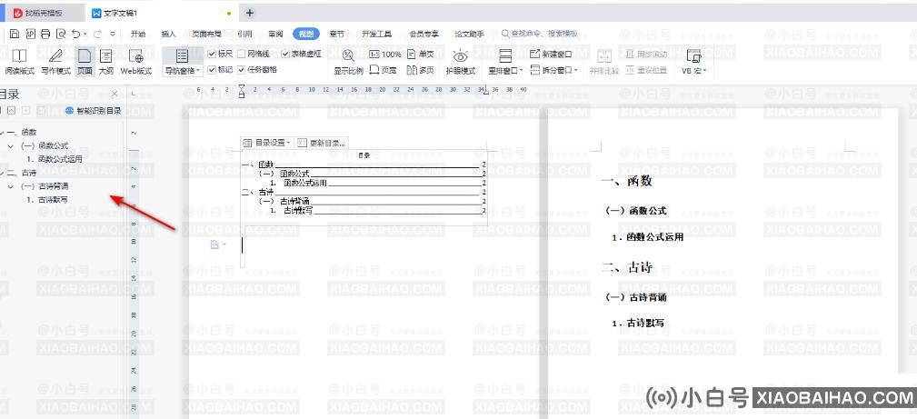Turn on 护眼模式 eye protection mode

point(461,63)
